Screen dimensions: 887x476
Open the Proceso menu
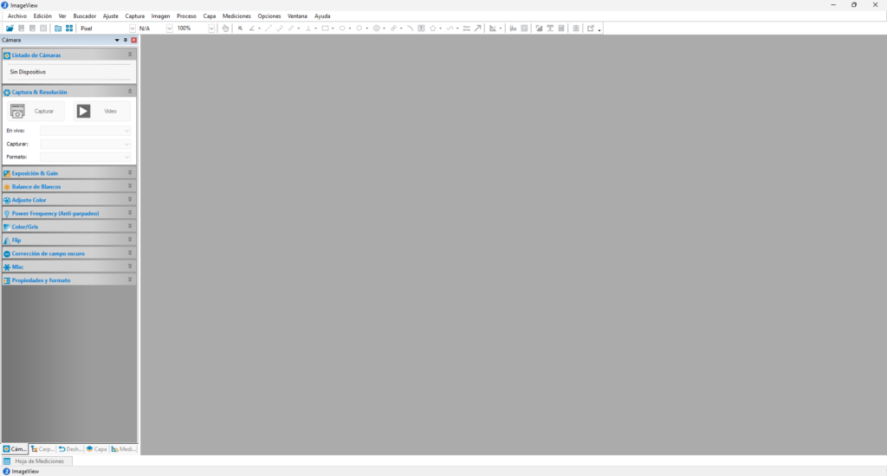pos(186,16)
